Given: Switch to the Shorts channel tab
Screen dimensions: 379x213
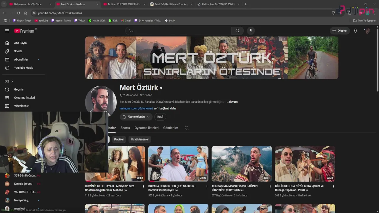Looking at the screenshot, I should (x=125, y=128).
